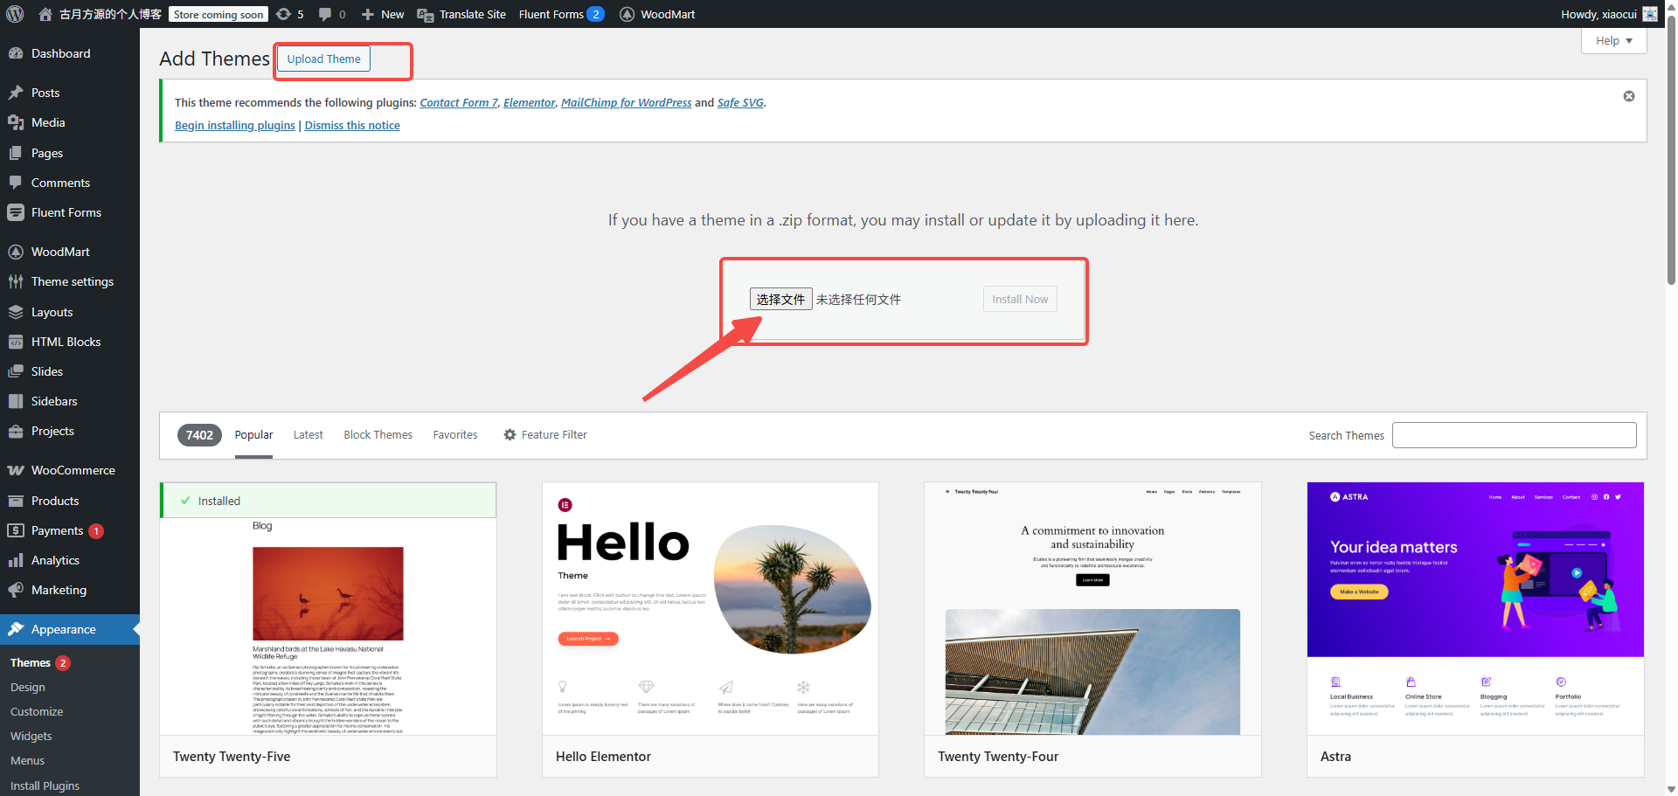
Task: Select the Astra theme thumbnail
Action: 1474,607
